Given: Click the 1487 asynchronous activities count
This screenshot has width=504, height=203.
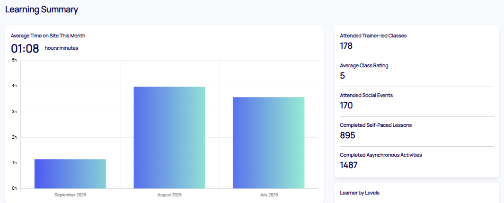Looking at the screenshot, I should click(349, 165).
